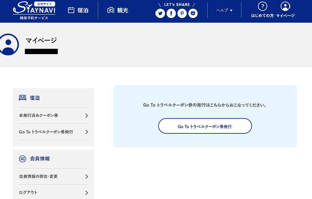This screenshot has width=312, height=199.
Task: Click the large profile avatar icon
Action: point(8,44)
